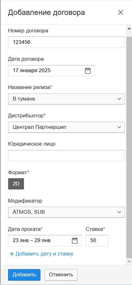Viewport: 132px width, 285px height.
Task: Click the Ставка field showing 50
Action: click(97, 241)
